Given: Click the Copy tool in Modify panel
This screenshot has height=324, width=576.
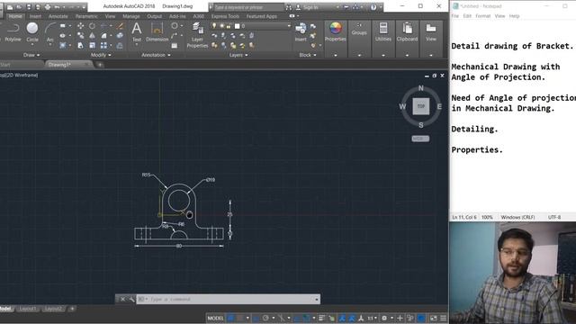Looking at the screenshot, I should pos(80,36).
